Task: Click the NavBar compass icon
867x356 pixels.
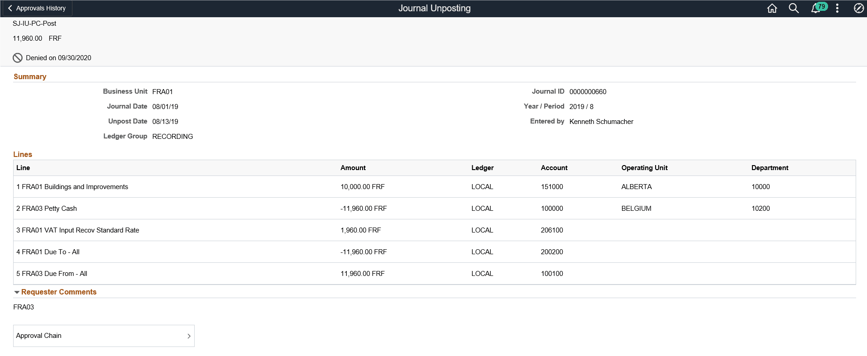Action: (858, 8)
